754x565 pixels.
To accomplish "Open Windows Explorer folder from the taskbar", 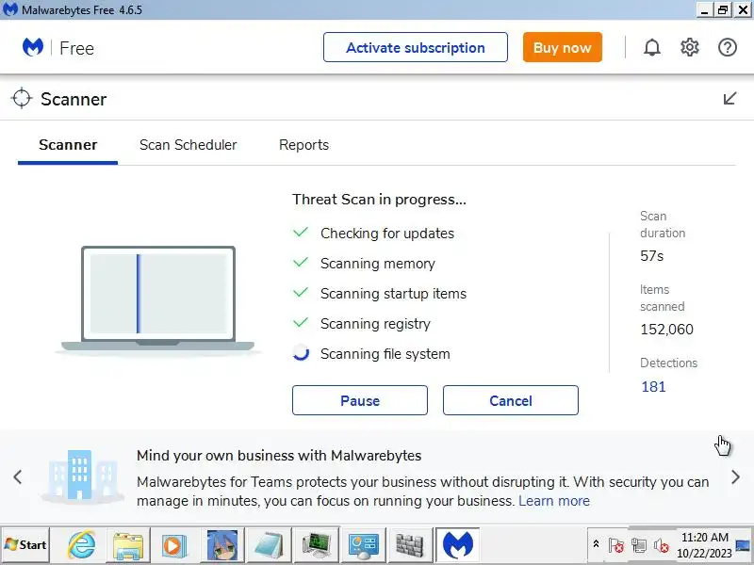I will tap(128, 545).
